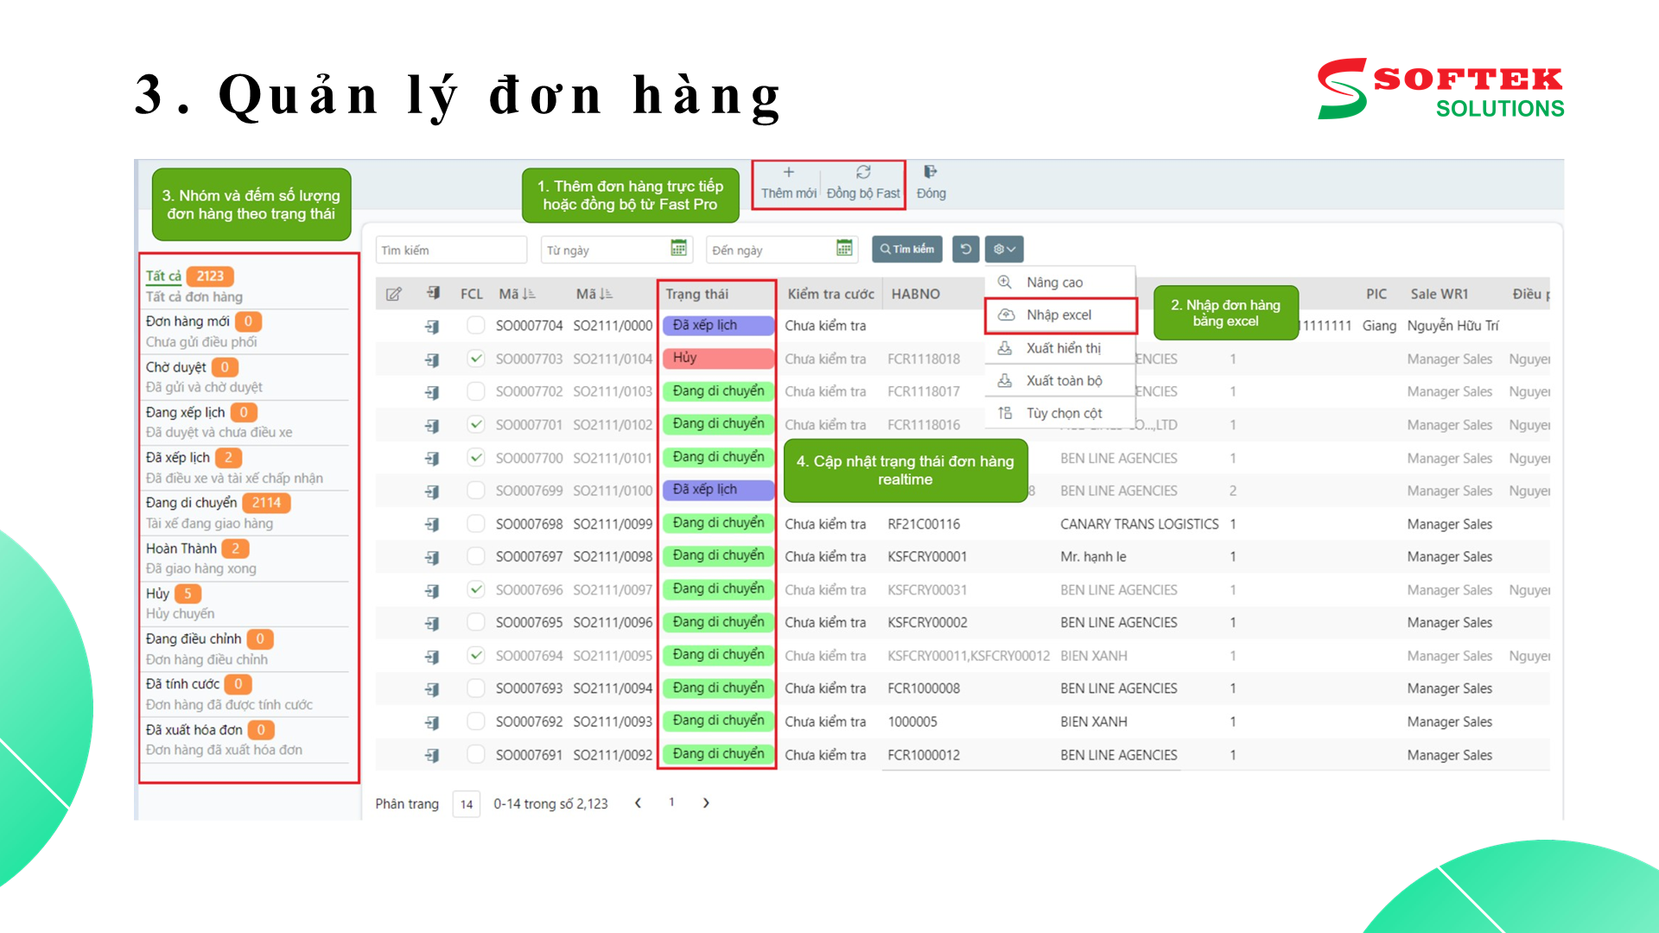Check the FCL checkbox for SO0007702
The width and height of the screenshot is (1659, 933).
(x=476, y=391)
